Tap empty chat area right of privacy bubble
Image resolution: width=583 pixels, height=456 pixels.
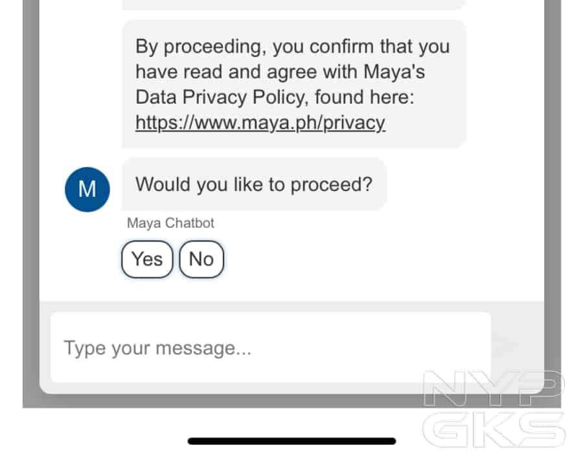[505, 84]
